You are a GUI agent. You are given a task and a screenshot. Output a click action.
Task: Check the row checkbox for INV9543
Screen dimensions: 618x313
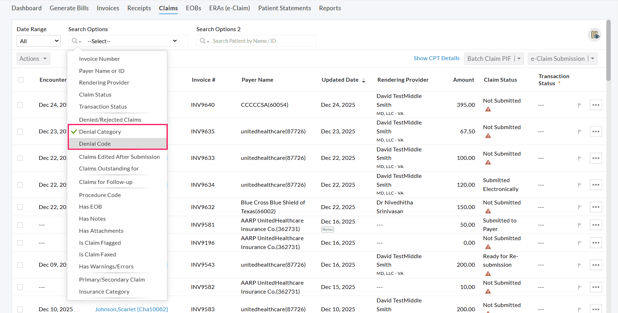[20, 265]
